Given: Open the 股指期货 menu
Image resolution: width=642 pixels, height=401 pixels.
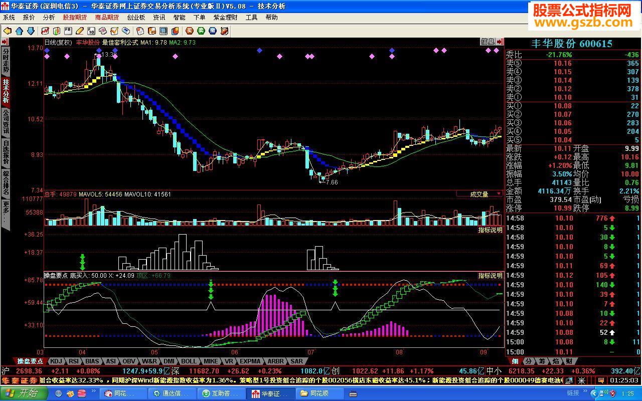Looking at the screenshot, I should (75, 17).
